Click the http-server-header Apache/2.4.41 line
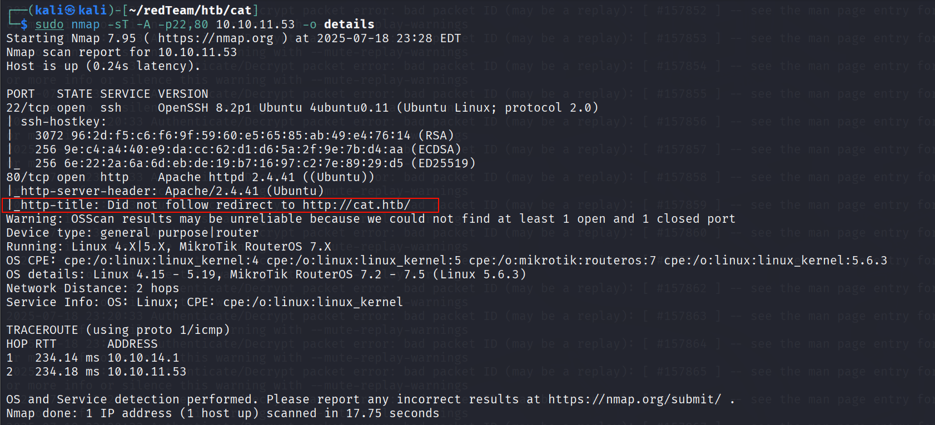935x425 pixels. pyautogui.click(x=165, y=191)
